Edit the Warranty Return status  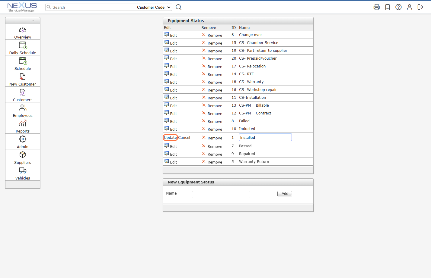tap(171, 162)
